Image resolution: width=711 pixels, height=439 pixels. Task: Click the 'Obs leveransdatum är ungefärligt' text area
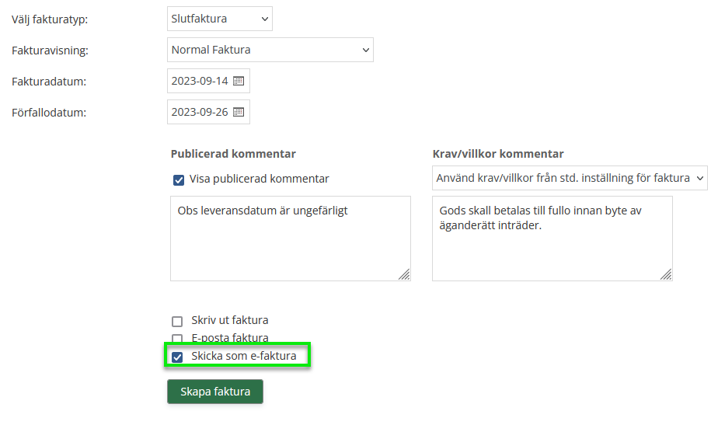pyautogui.click(x=290, y=238)
